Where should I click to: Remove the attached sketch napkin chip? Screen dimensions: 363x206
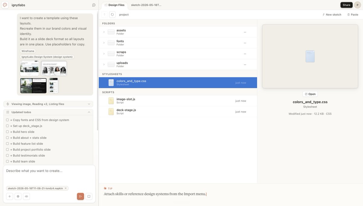point(66,188)
